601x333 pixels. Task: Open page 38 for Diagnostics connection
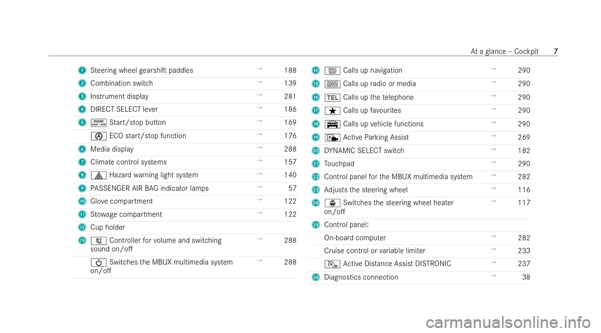click(x=527, y=277)
